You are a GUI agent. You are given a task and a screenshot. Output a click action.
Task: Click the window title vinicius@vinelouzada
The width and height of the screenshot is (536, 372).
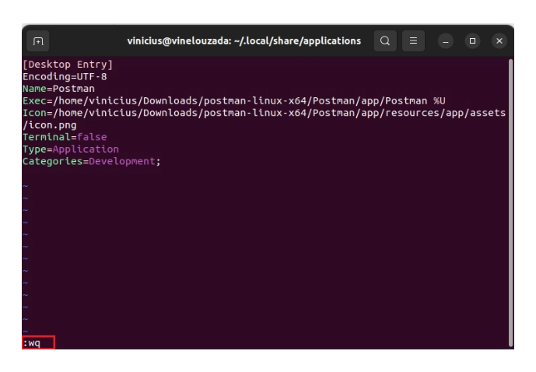244,41
